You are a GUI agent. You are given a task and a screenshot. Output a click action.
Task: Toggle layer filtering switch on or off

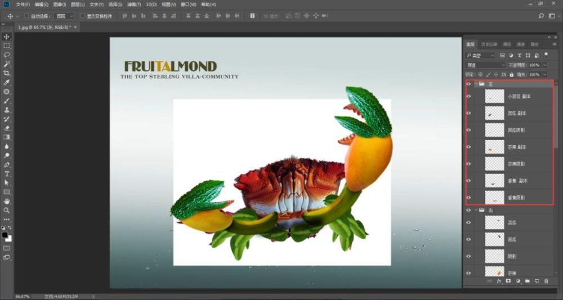(546, 55)
